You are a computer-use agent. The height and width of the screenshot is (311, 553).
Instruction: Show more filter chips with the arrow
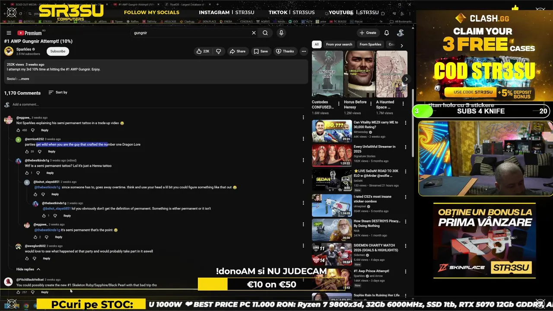pos(401,45)
